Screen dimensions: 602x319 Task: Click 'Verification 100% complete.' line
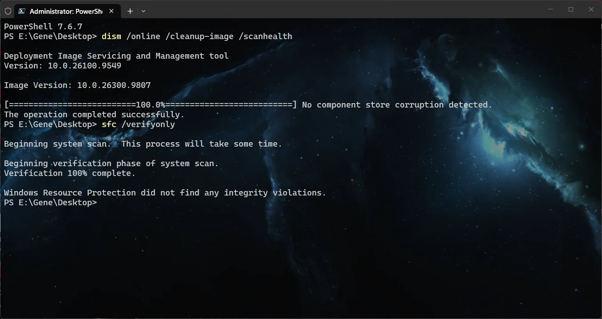(x=70, y=173)
